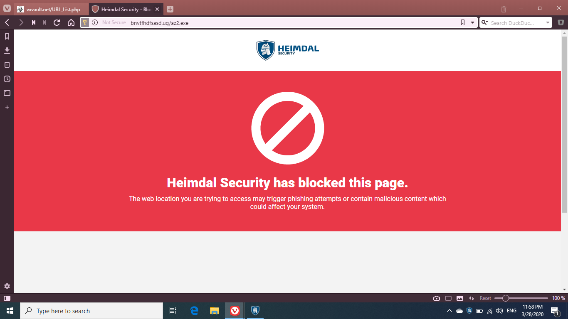Expand the search history dropdown arrow
The image size is (568, 319).
(548, 23)
